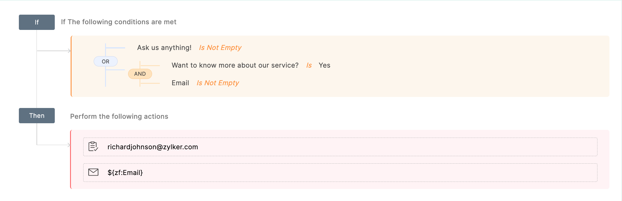Image resolution: width=622 pixels, height=201 pixels.
Task: Click the If block label
Action: pyautogui.click(x=37, y=22)
